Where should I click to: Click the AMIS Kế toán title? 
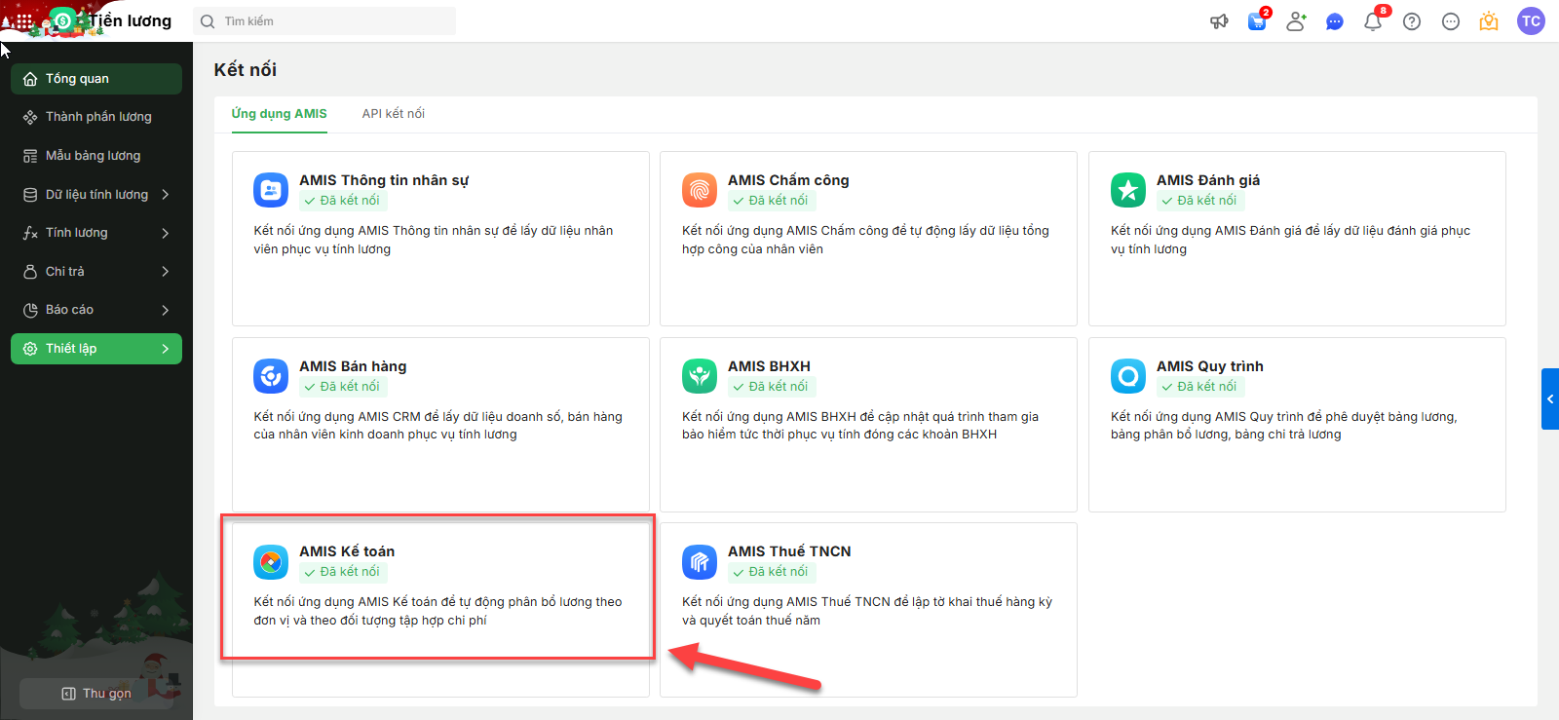click(x=347, y=551)
